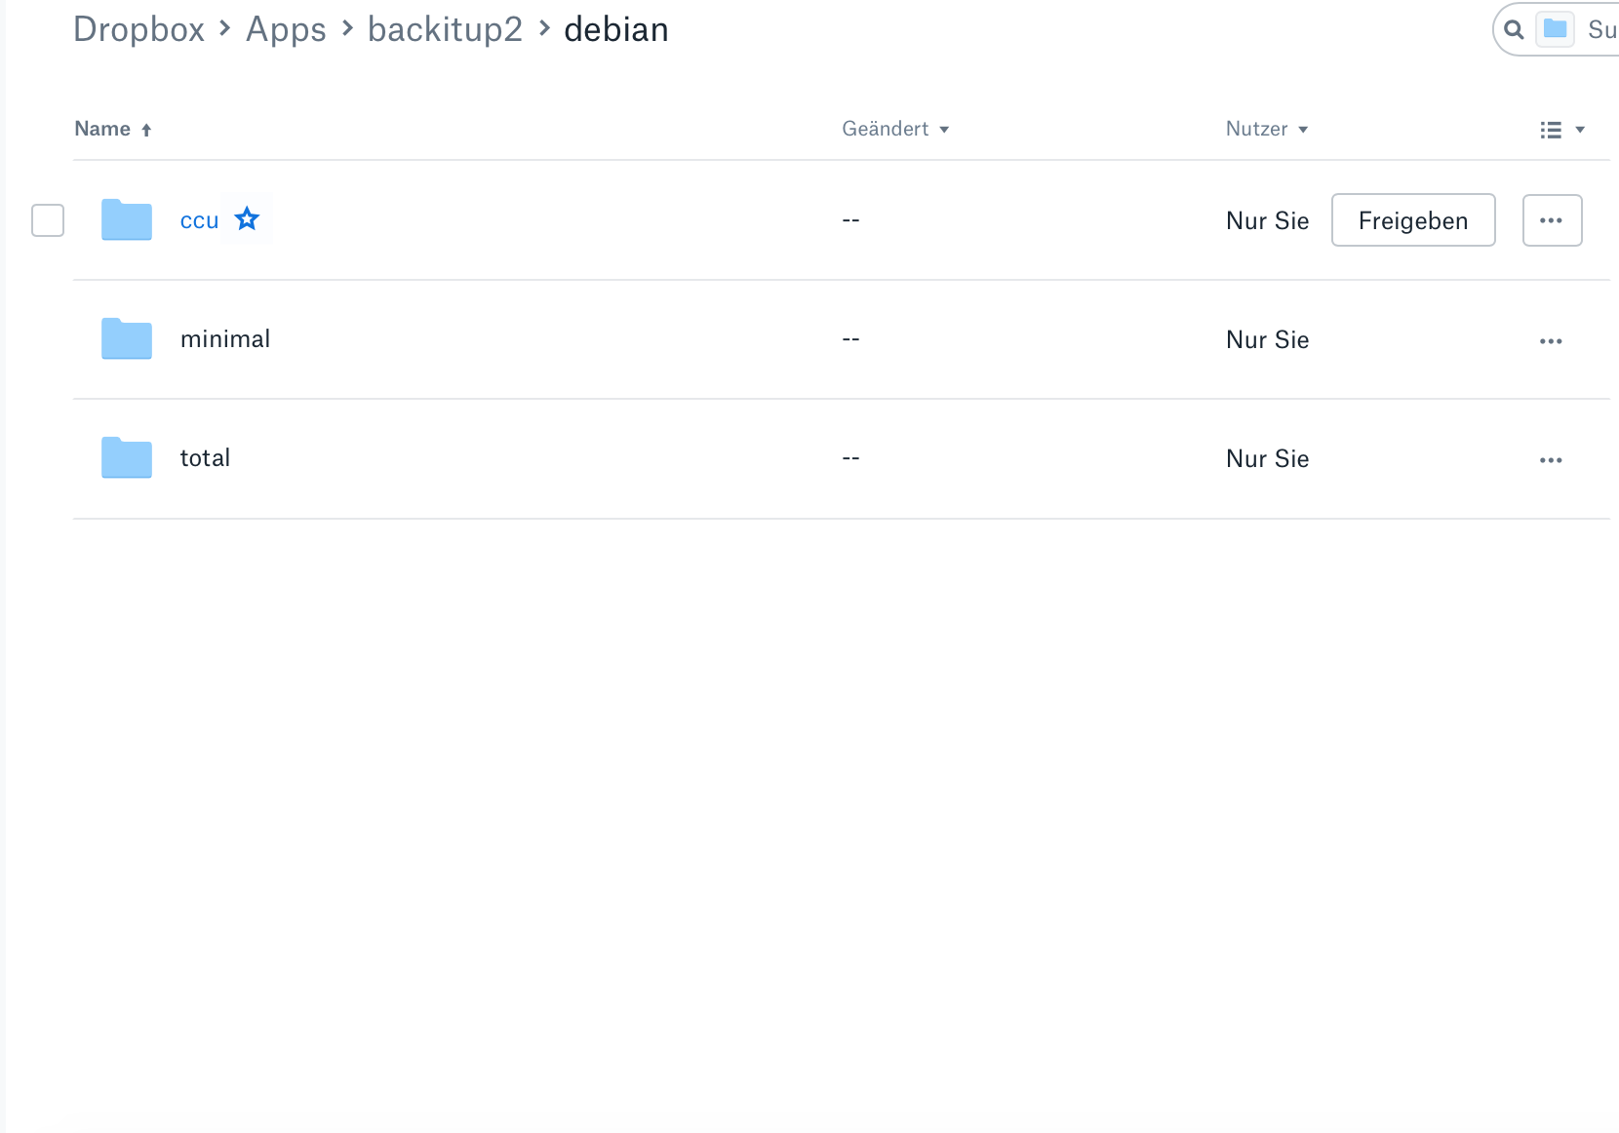Image resolution: width=1619 pixels, height=1133 pixels.
Task: Open the ccu folder icon
Action: 127,219
